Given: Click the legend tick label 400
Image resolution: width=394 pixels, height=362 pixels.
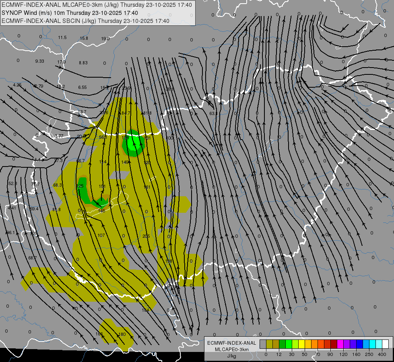Looking at the screenshot, I should pyautogui.click(x=382, y=354).
